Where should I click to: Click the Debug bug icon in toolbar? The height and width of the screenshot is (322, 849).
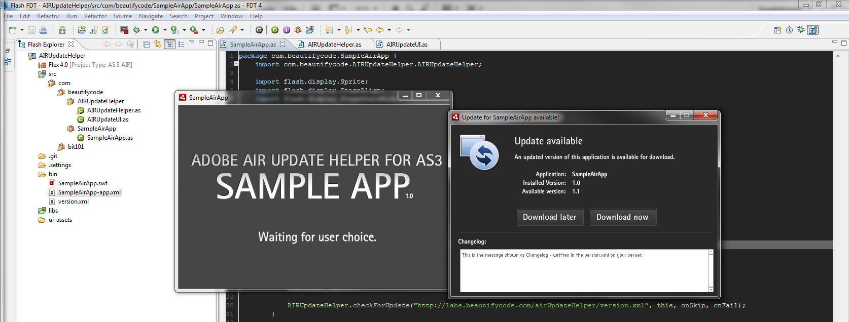tap(136, 30)
